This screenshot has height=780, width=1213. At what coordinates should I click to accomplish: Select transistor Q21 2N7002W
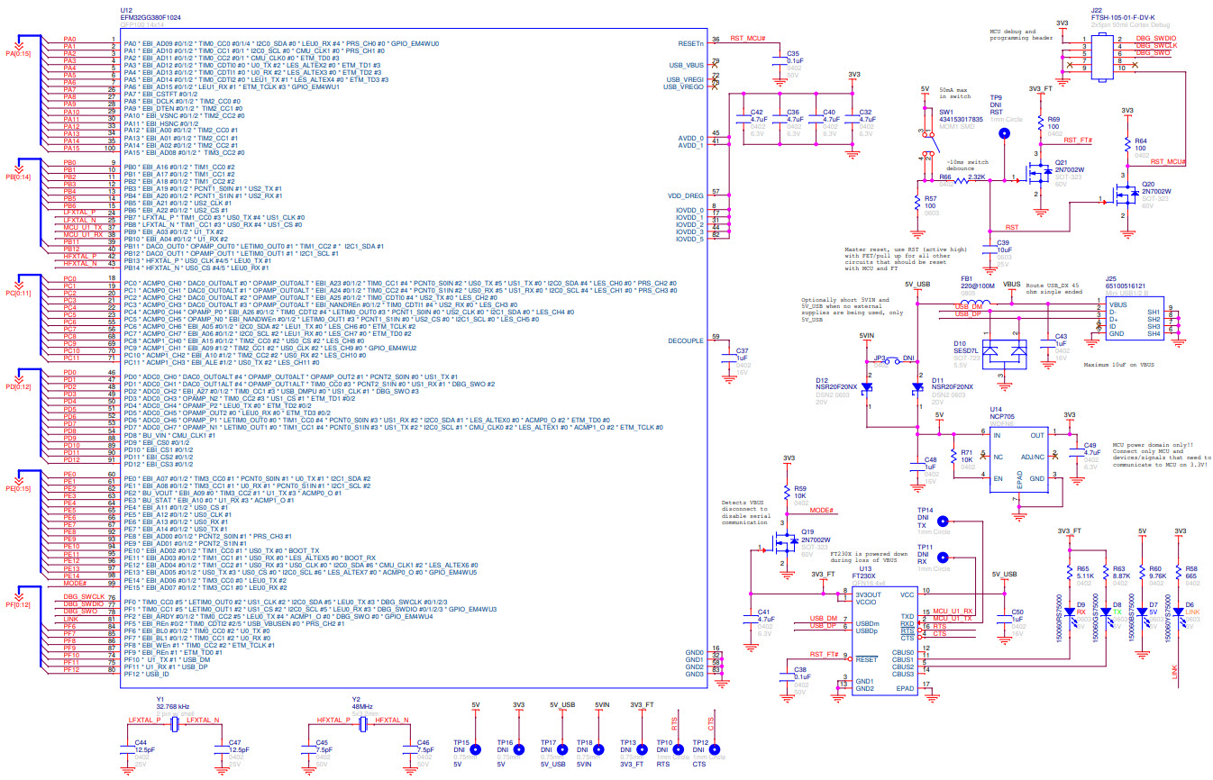(x=1038, y=171)
